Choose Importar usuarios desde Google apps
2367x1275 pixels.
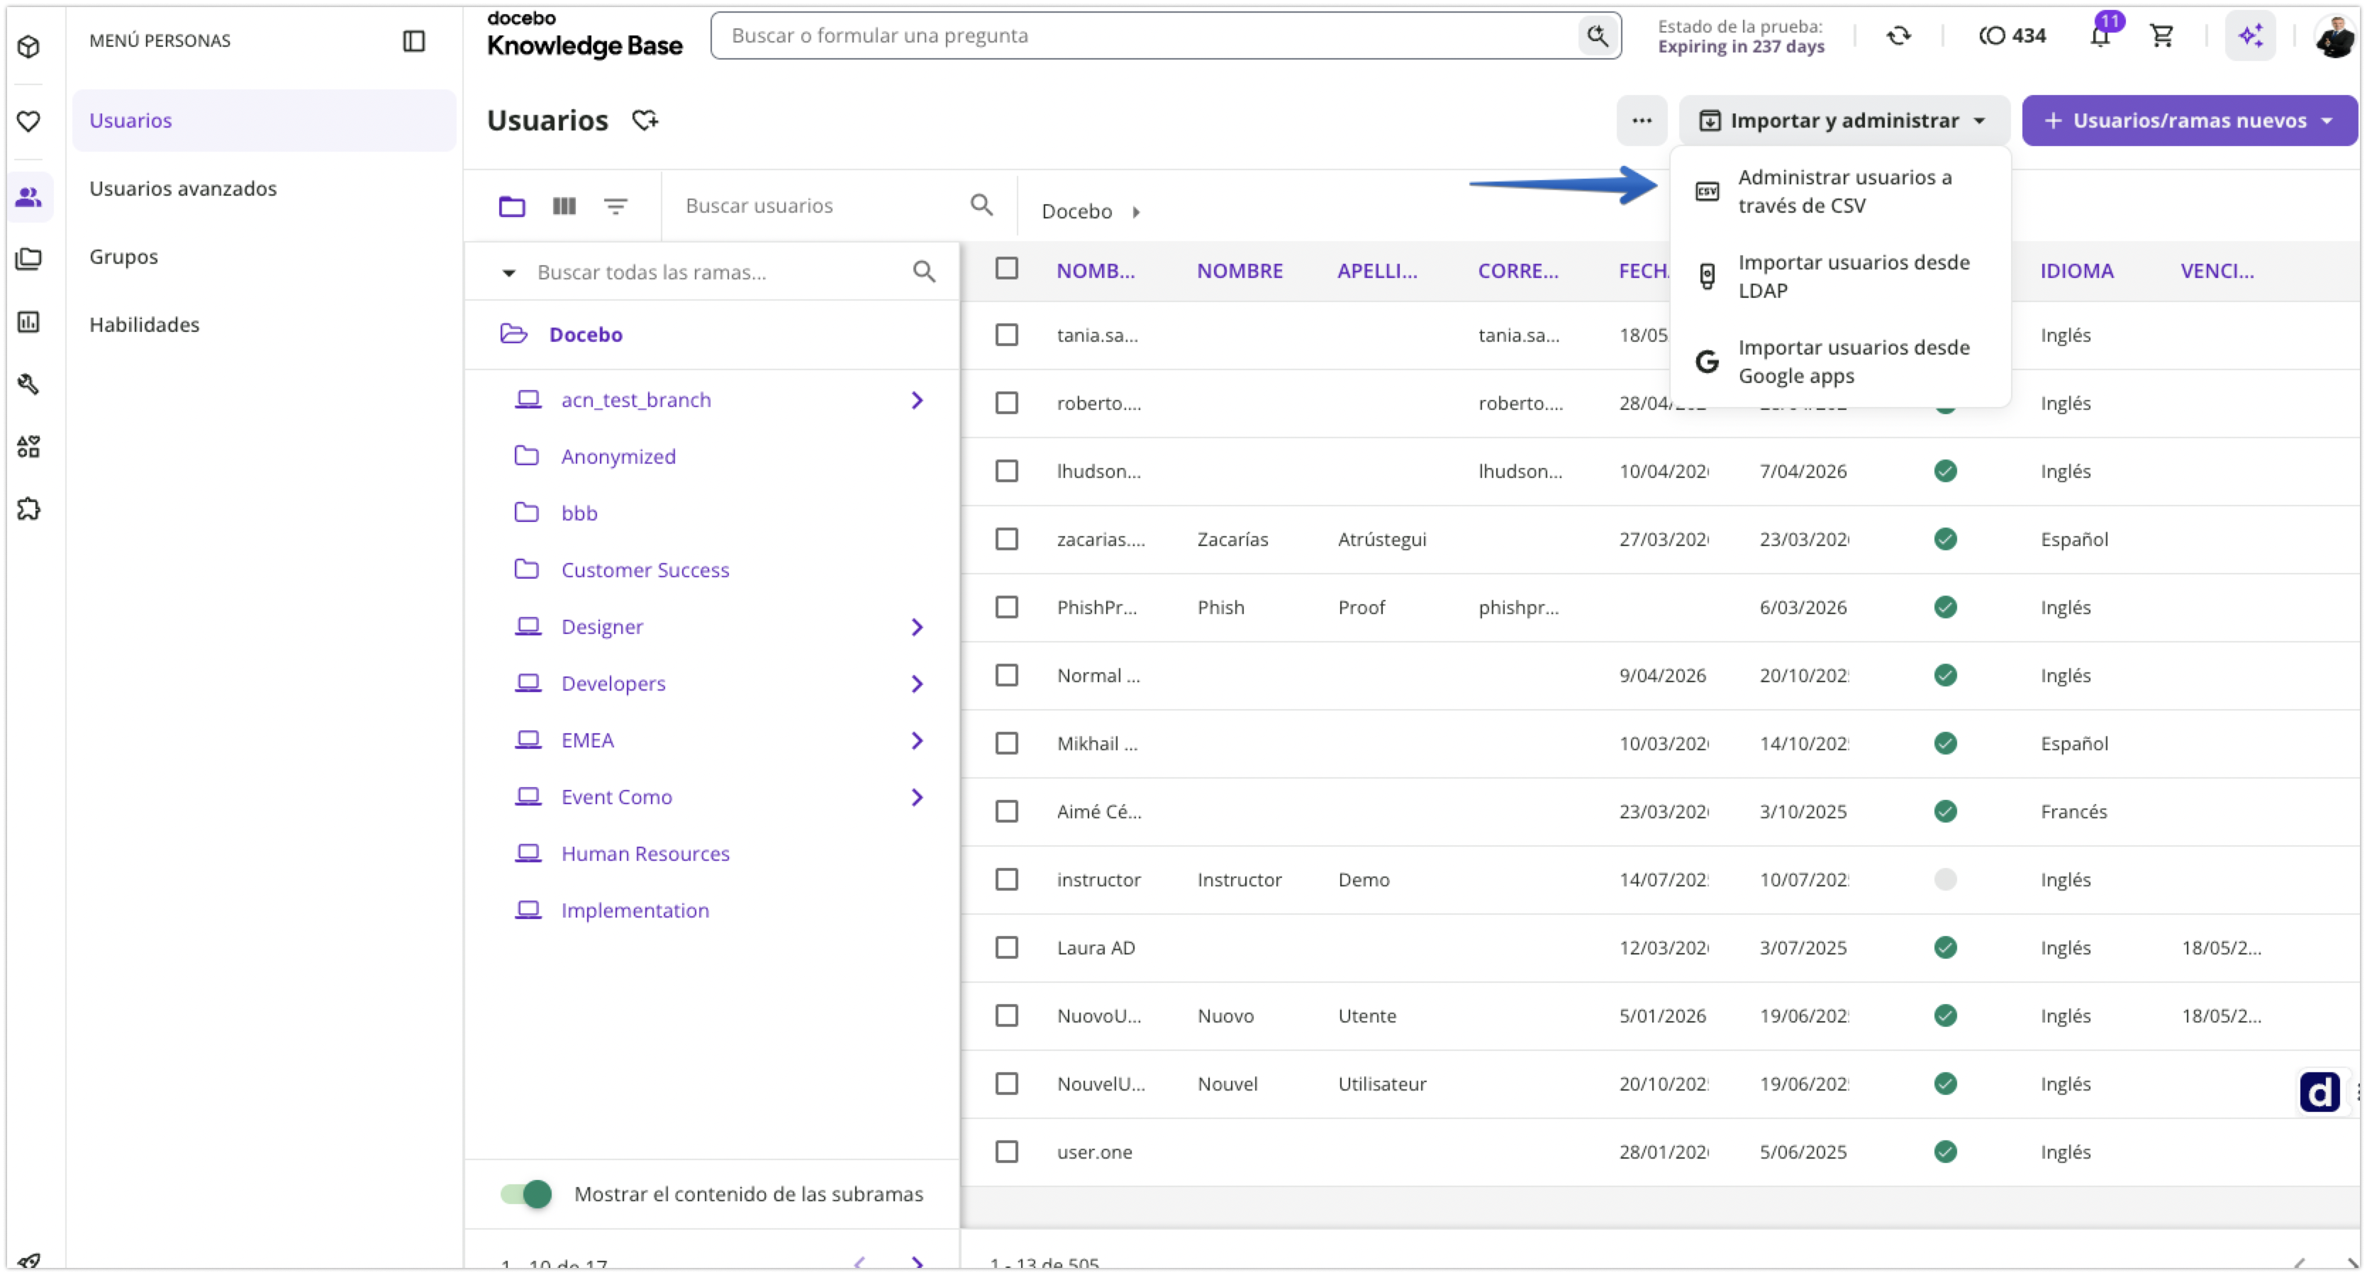pyautogui.click(x=1841, y=362)
